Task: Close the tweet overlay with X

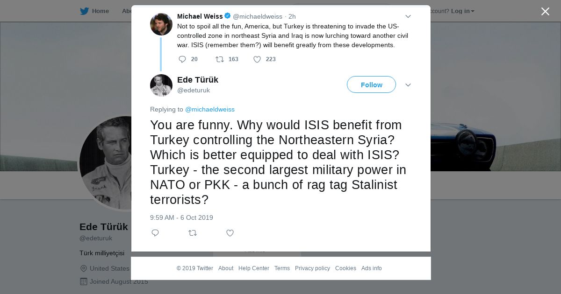Action: [x=545, y=11]
